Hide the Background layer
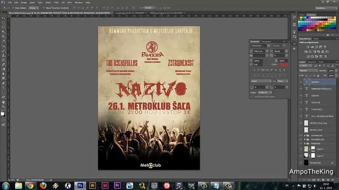Image resolution: width=339 pixels, height=190 pixels. click(x=301, y=163)
